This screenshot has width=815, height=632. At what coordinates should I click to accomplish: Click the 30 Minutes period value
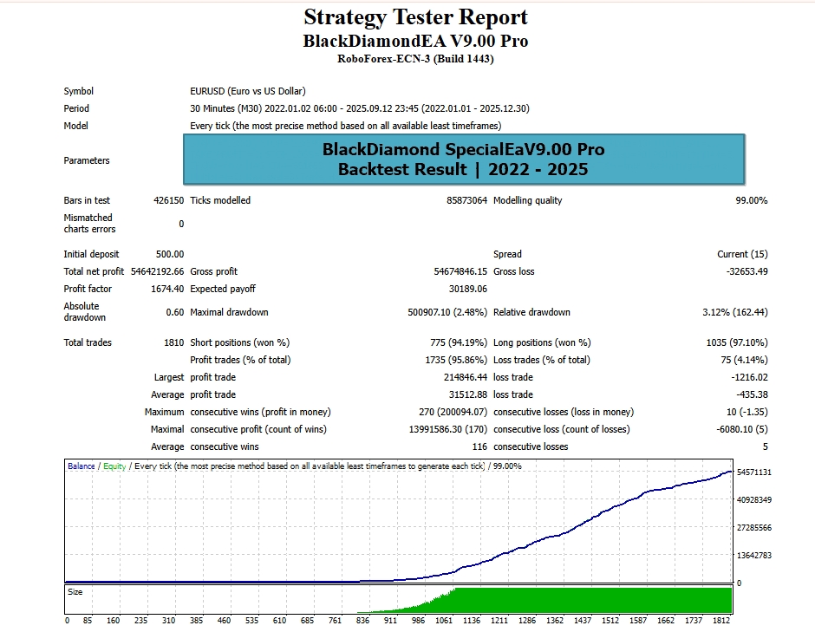[359, 108]
